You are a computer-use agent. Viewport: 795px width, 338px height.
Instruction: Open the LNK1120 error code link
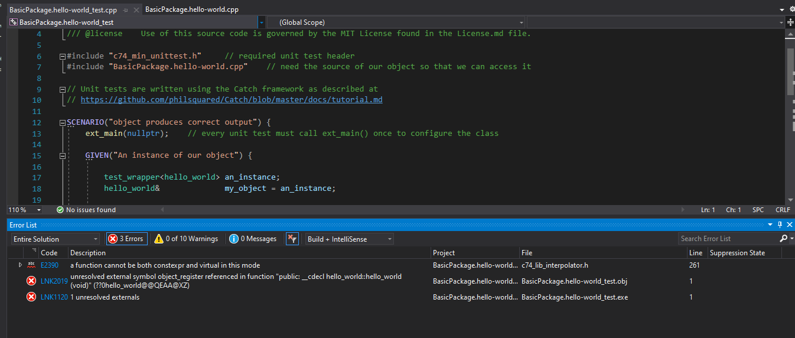click(x=54, y=297)
